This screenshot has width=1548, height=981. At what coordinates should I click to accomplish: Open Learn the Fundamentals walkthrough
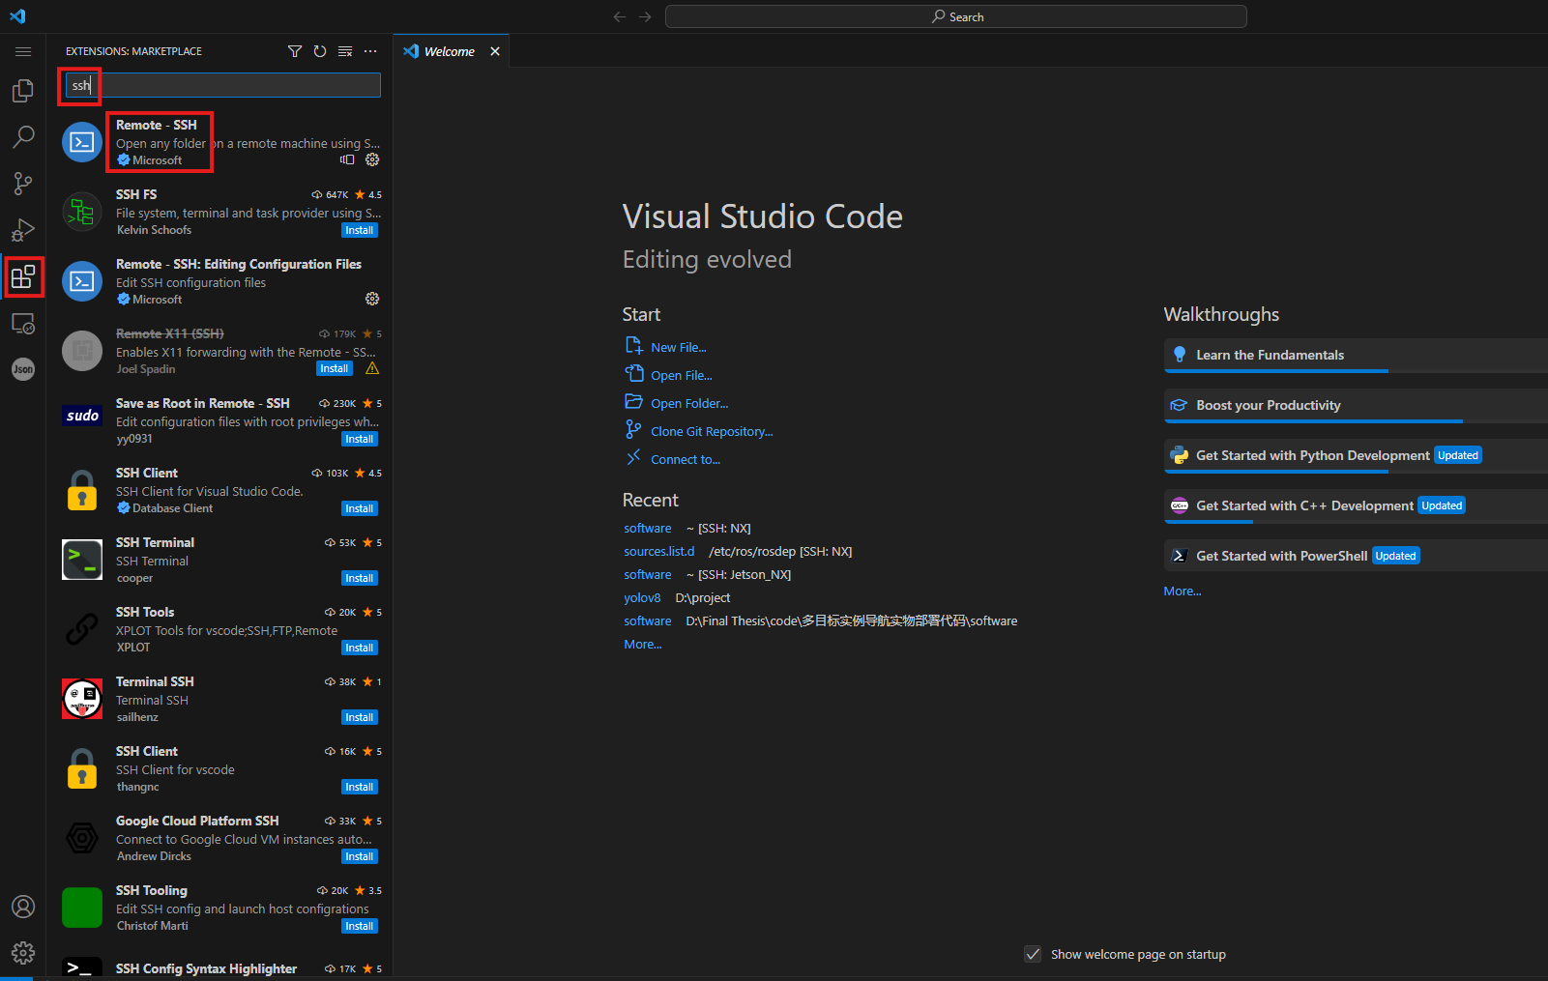[x=1356, y=355]
